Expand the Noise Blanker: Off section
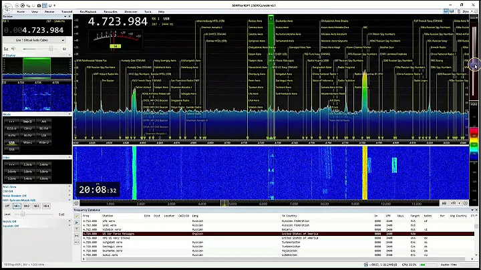 [x=69, y=196]
